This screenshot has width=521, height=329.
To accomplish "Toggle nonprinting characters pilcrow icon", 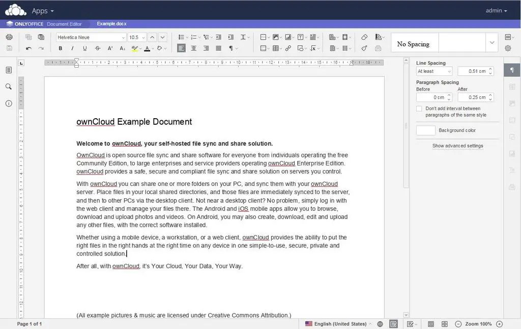I will [231, 48].
